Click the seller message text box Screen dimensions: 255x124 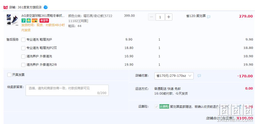point(67,90)
